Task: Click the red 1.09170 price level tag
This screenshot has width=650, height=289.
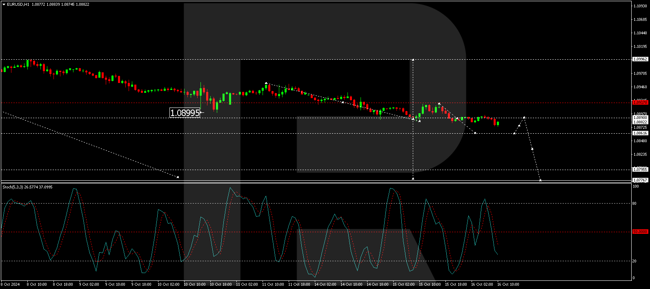Action: pos(640,102)
